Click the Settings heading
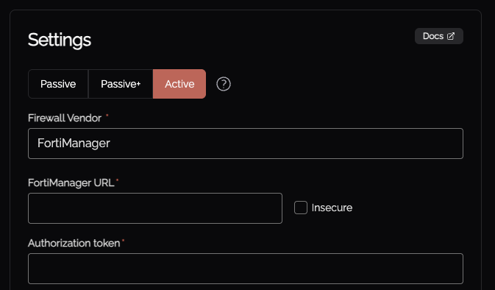 [60, 40]
